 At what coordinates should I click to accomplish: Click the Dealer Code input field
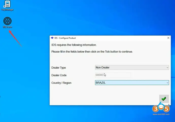point(113,75)
